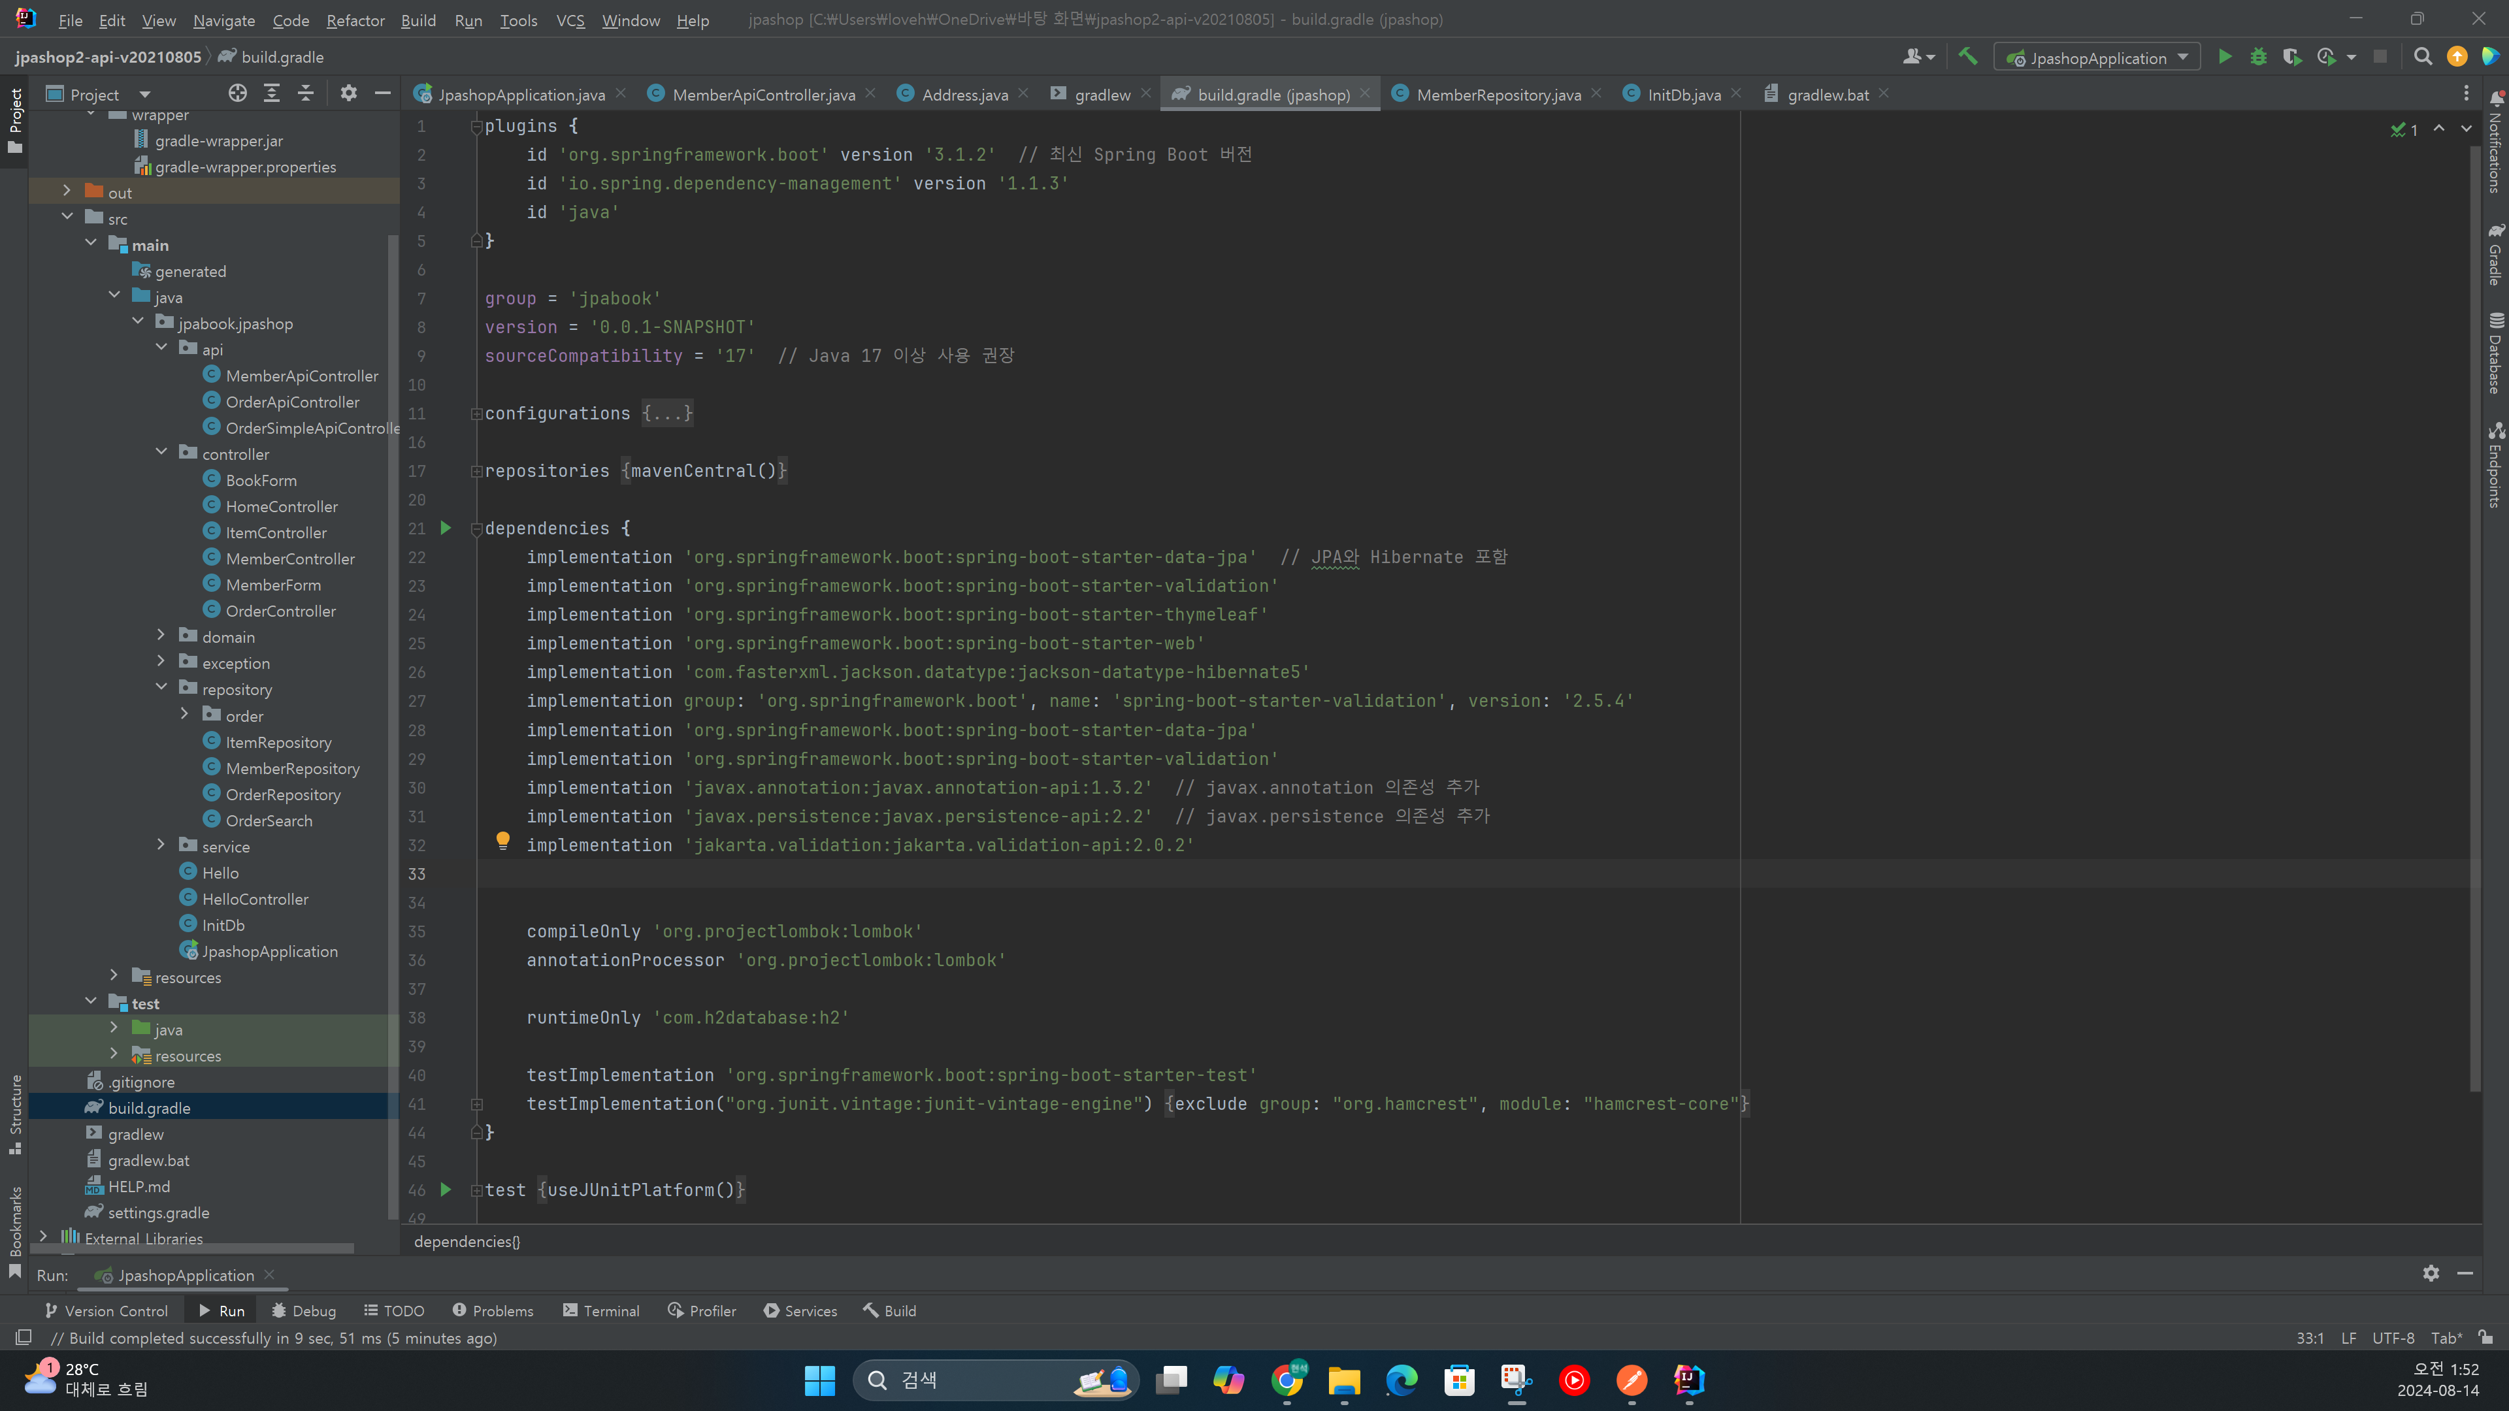Click LF line separator in status bar
This screenshot has width=2509, height=1411.
click(2348, 1338)
